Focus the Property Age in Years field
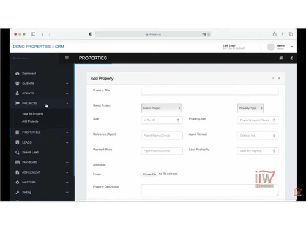Screen dimensions: 306x230 pos(258,120)
